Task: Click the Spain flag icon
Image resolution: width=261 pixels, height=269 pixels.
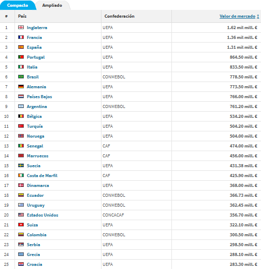Action: tap(21, 47)
